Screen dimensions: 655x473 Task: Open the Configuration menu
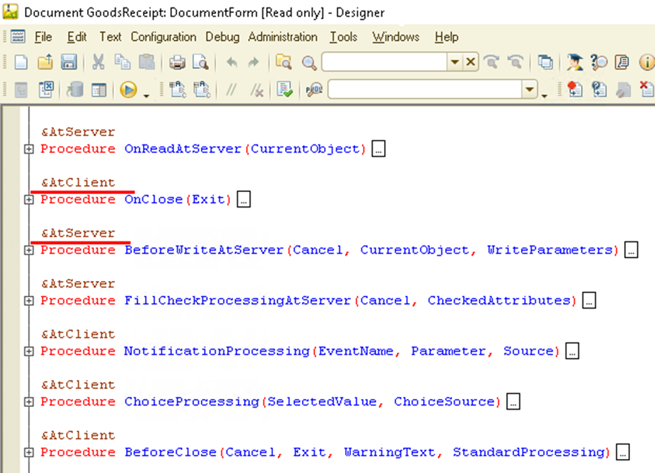click(x=163, y=37)
